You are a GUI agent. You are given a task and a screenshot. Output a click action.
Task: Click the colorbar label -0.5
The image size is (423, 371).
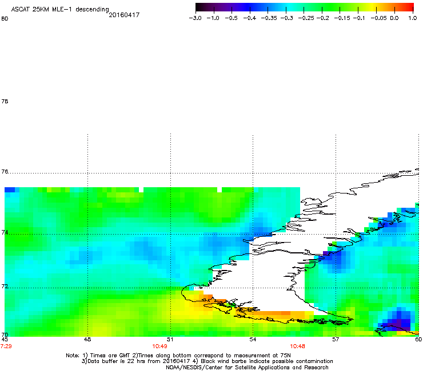(x=231, y=18)
